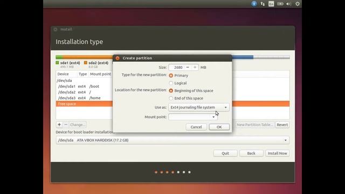Image resolution: width=345 pixels, height=194 pixels.
Task: Open boot loader device dropdown
Action: click(172, 140)
